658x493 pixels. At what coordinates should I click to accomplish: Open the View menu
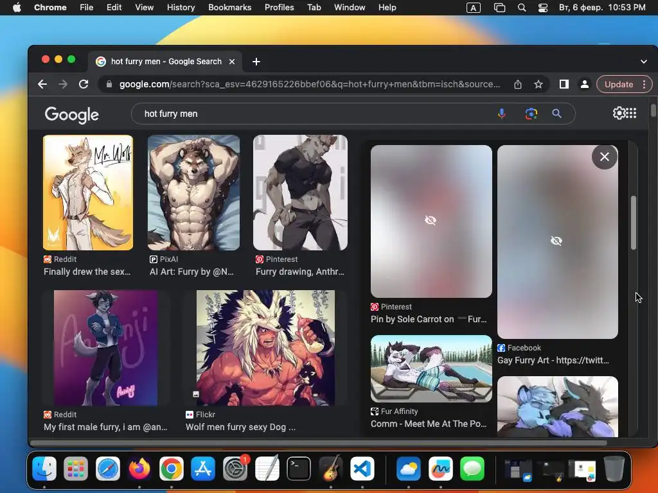pyautogui.click(x=145, y=8)
